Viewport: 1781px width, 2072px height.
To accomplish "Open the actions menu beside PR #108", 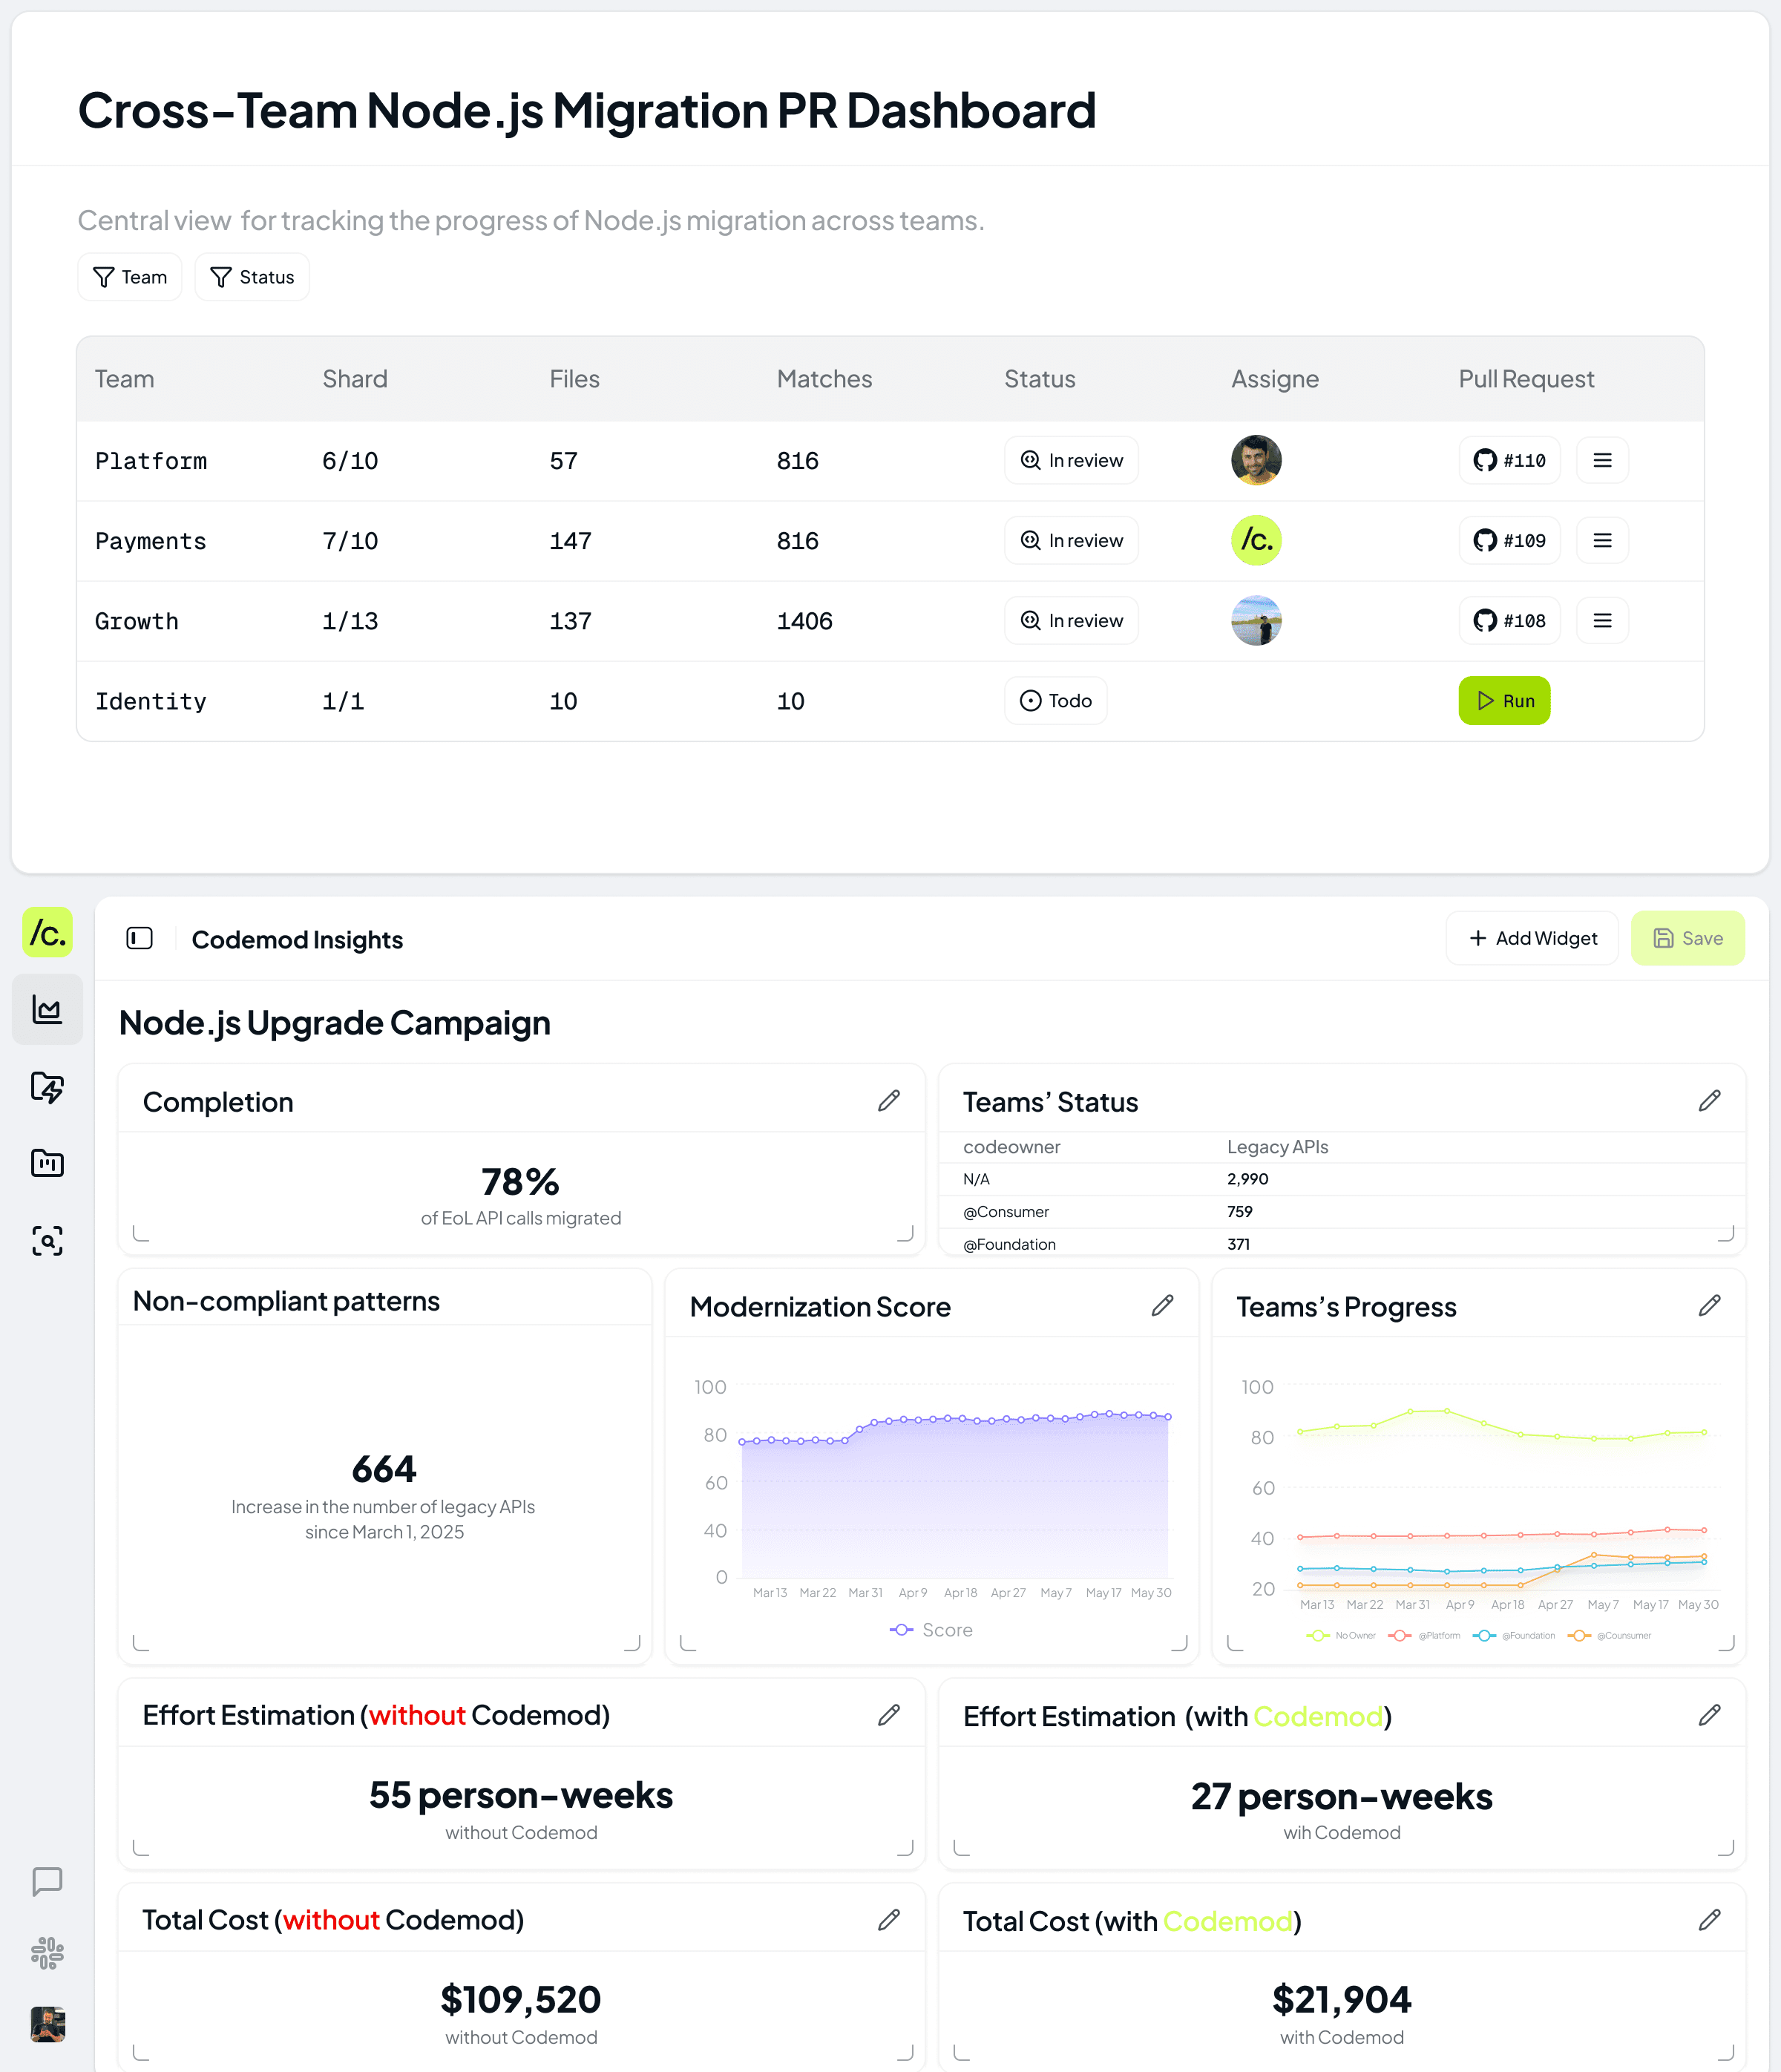I will [1602, 620].
